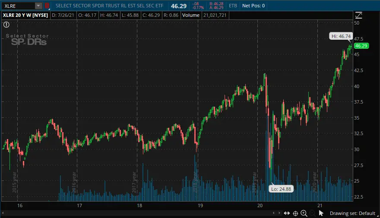
Task: Open the XLRE symbol dropdown arrow
Action: [38, 6]
